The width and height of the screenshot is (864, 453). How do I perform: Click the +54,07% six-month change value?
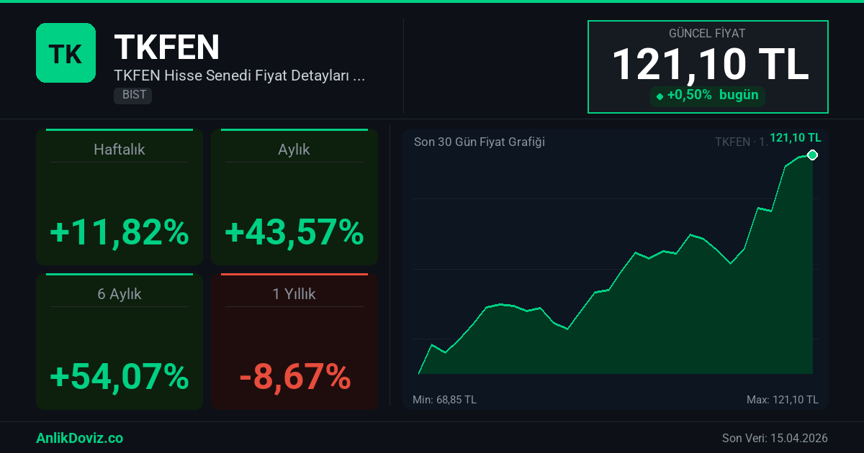click(x=120, y=377)
